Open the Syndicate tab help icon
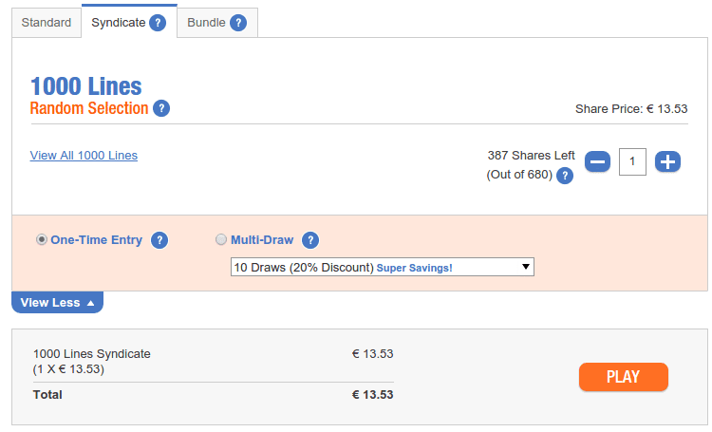 tap(158, 22)
